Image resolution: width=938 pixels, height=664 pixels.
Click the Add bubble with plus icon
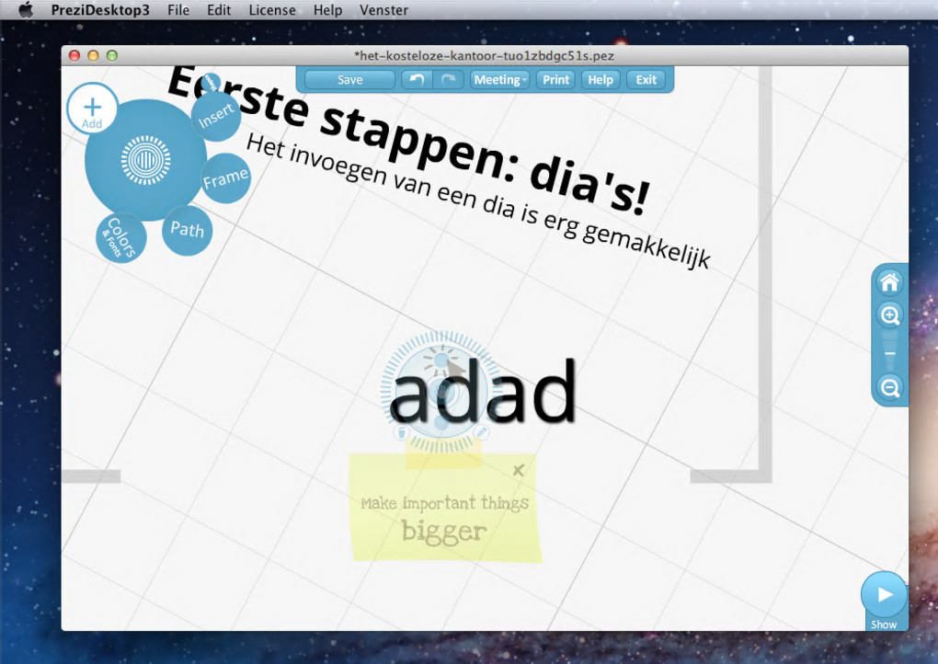[x=92, y=109]
